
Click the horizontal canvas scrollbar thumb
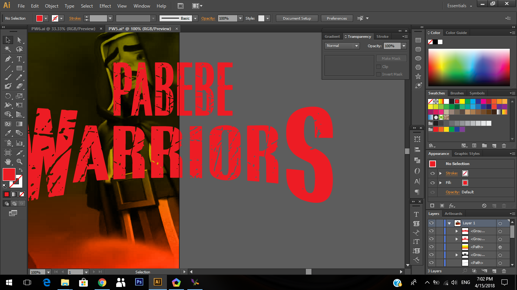click(x=308, y=271)
